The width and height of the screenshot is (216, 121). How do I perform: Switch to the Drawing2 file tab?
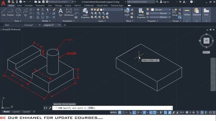point(29,25)
